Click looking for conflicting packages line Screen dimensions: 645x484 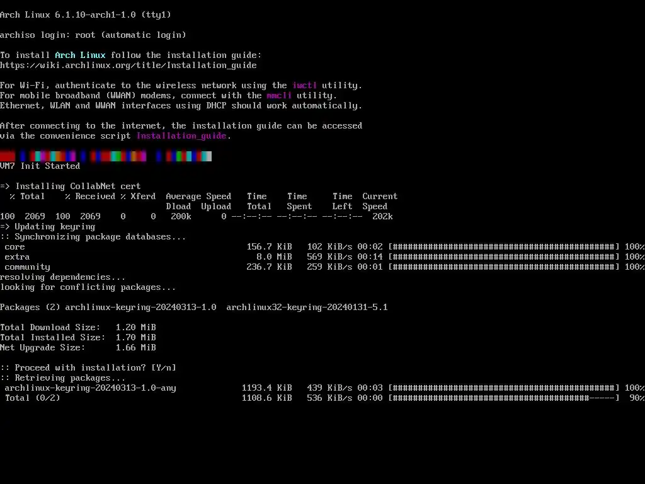click(88, 287)
